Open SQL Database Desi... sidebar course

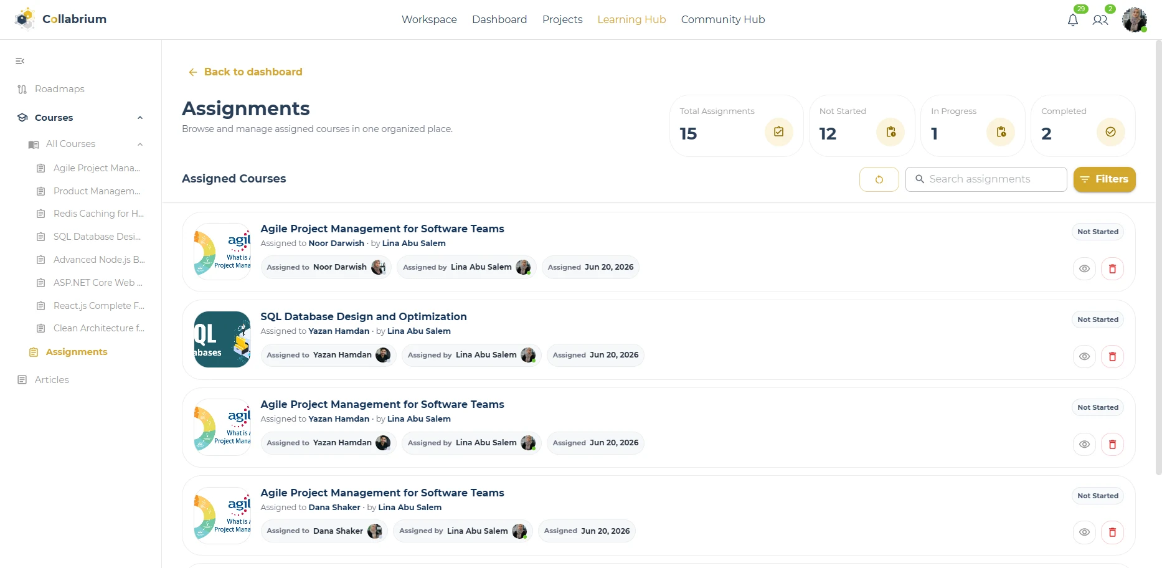coord(97,237)
